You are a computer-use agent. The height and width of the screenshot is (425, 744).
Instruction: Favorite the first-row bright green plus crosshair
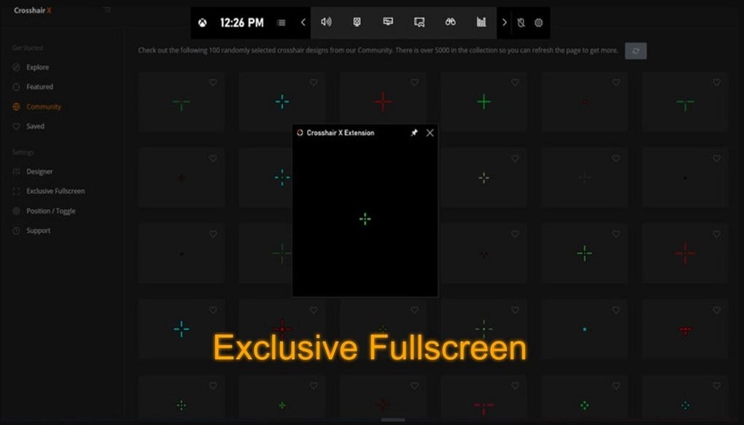coord(515,83)
